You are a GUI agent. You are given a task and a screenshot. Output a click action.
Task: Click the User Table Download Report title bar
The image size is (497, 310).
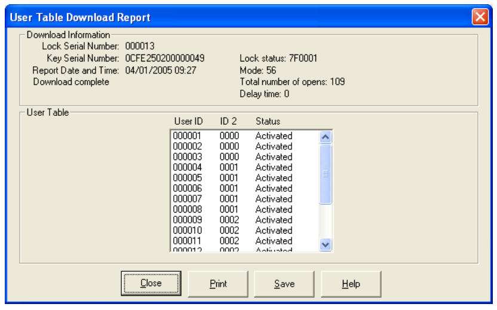[x=239, y=17]
